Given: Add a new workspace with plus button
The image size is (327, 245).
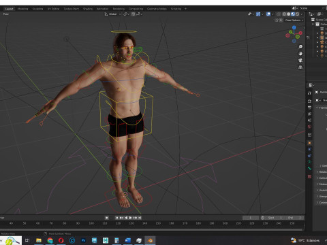Looking at the screenshot, I should click(185, 9).
